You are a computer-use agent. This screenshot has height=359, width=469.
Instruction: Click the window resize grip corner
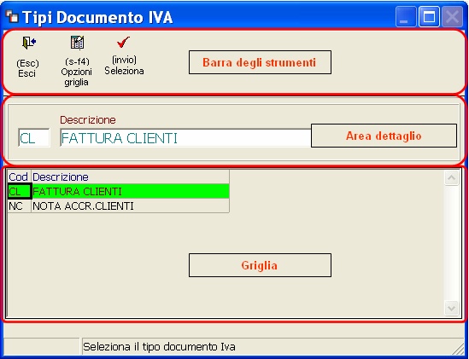pos(459,349)
